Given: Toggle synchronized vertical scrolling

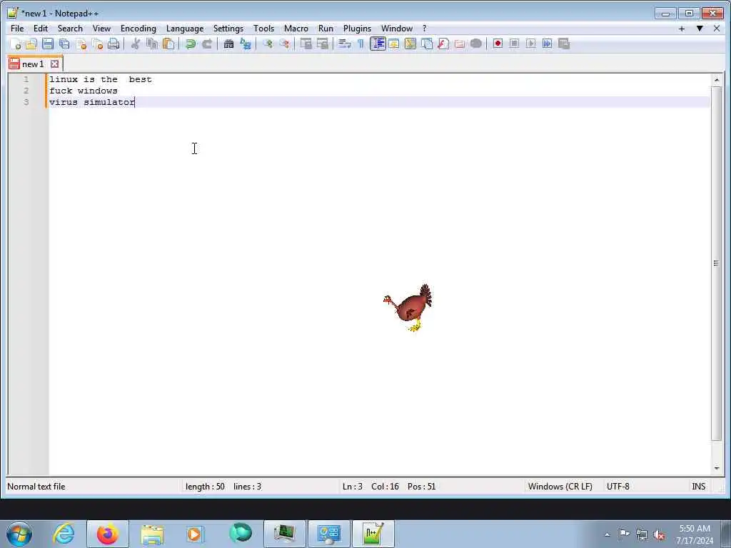Looking at the screenshot, I should [x=306, y=44].
